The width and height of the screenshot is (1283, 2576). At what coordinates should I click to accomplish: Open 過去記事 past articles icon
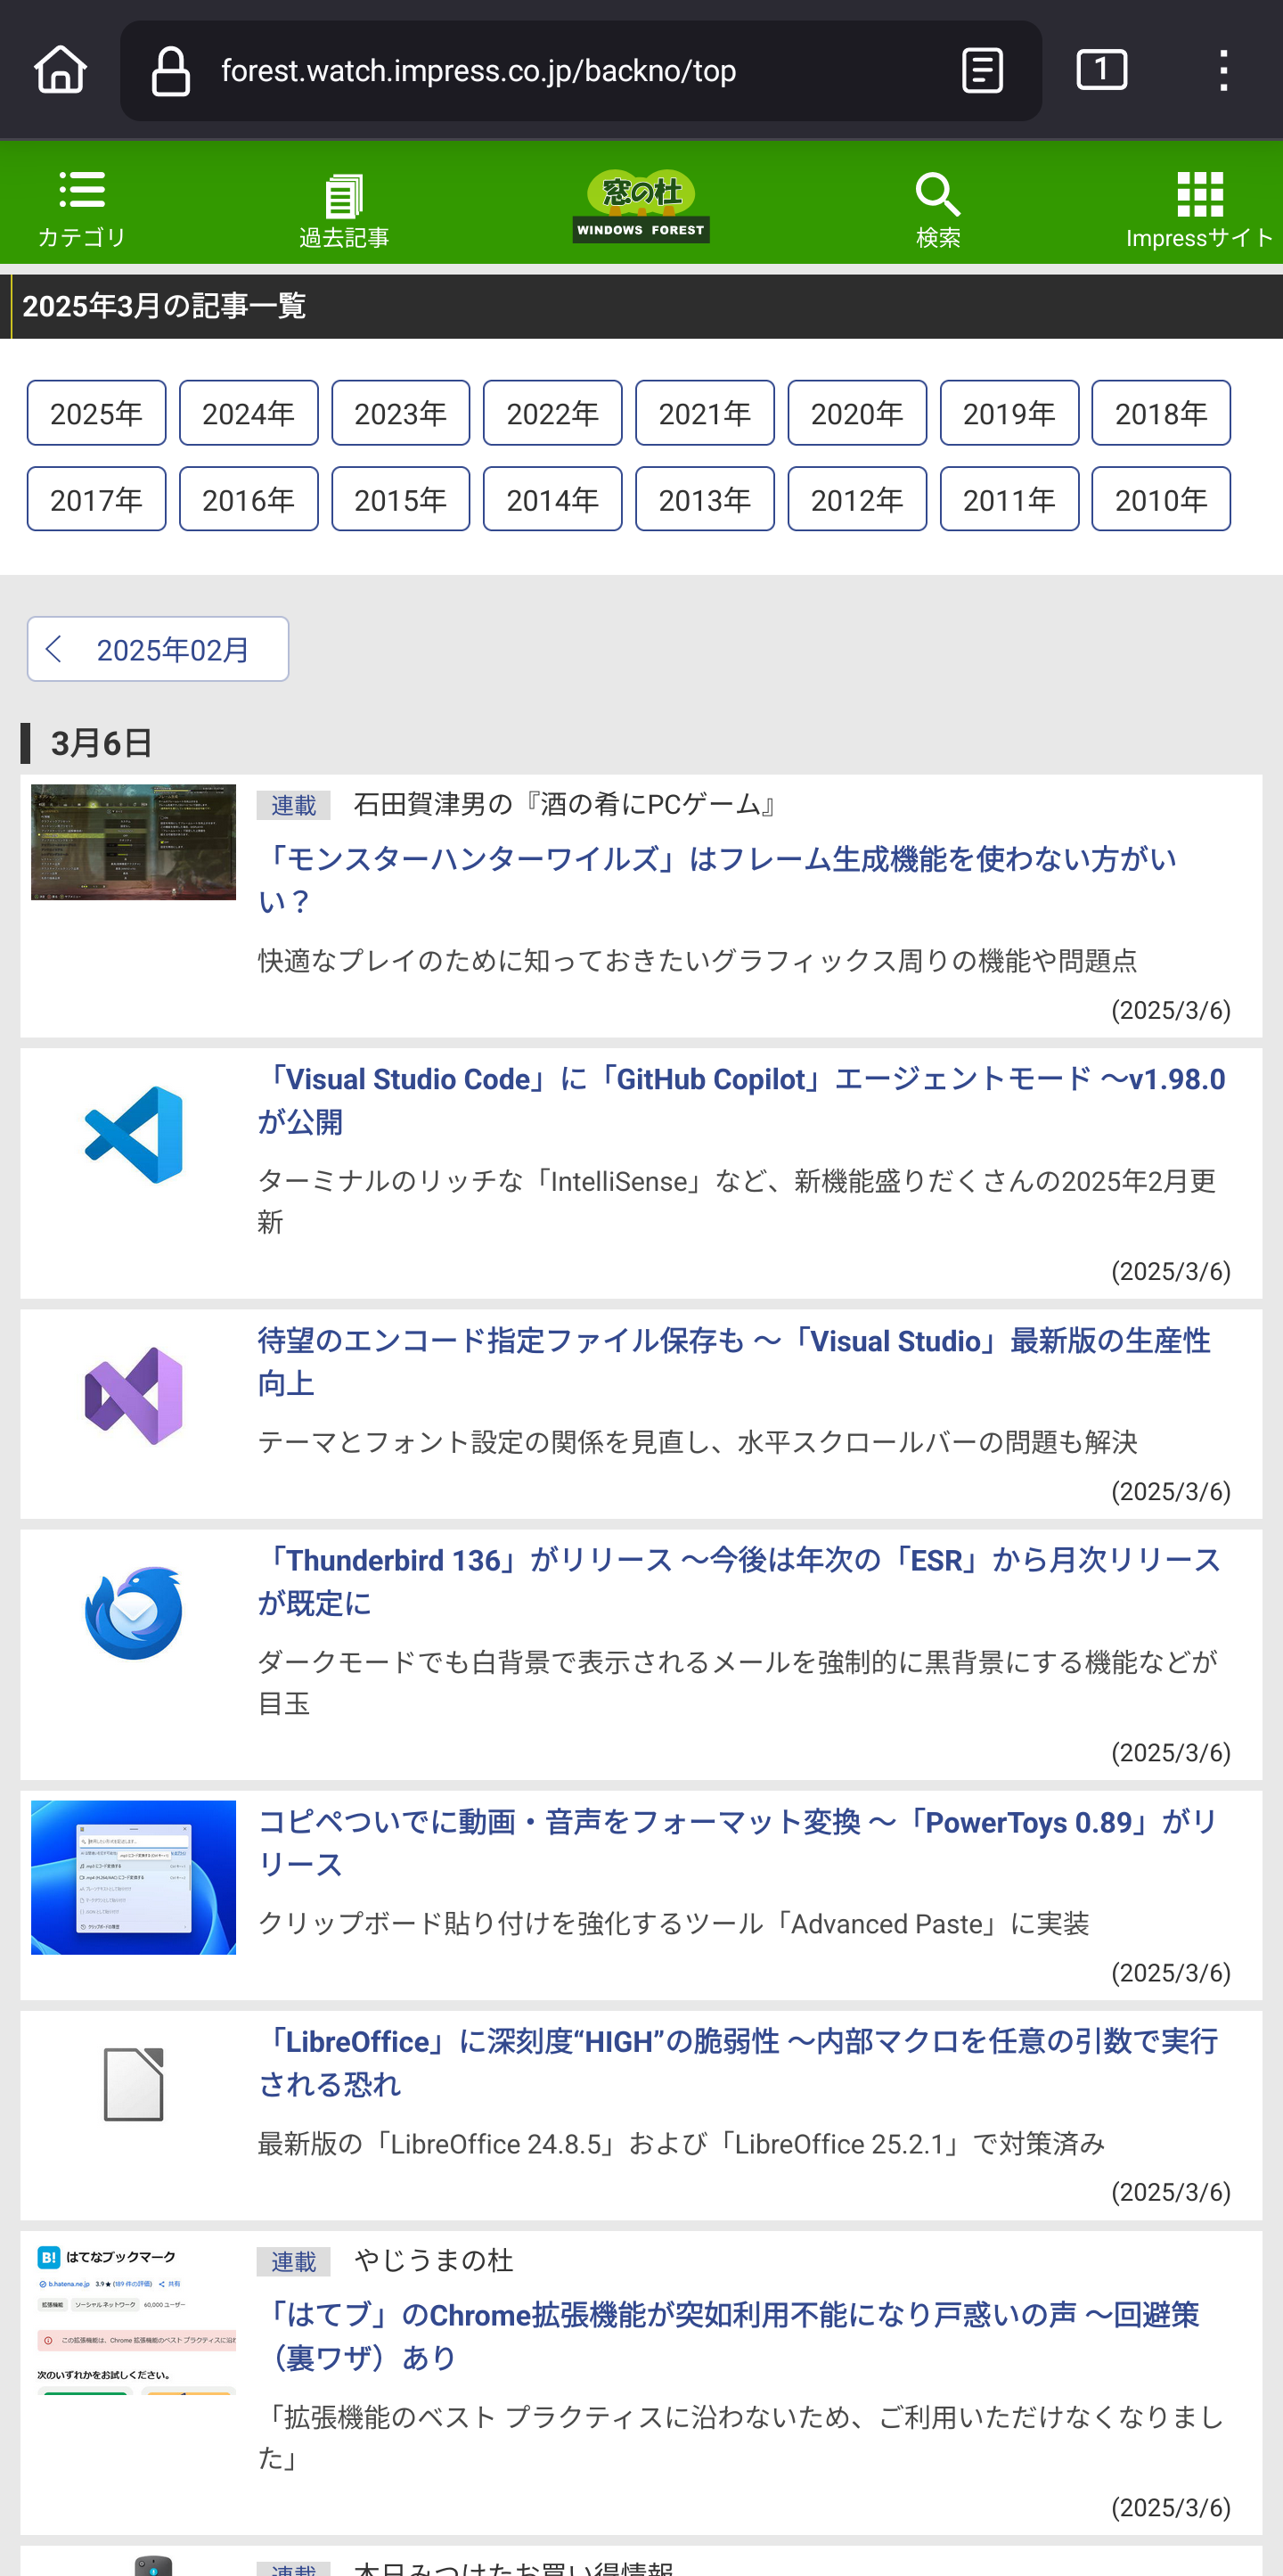(x=344, y=211)
